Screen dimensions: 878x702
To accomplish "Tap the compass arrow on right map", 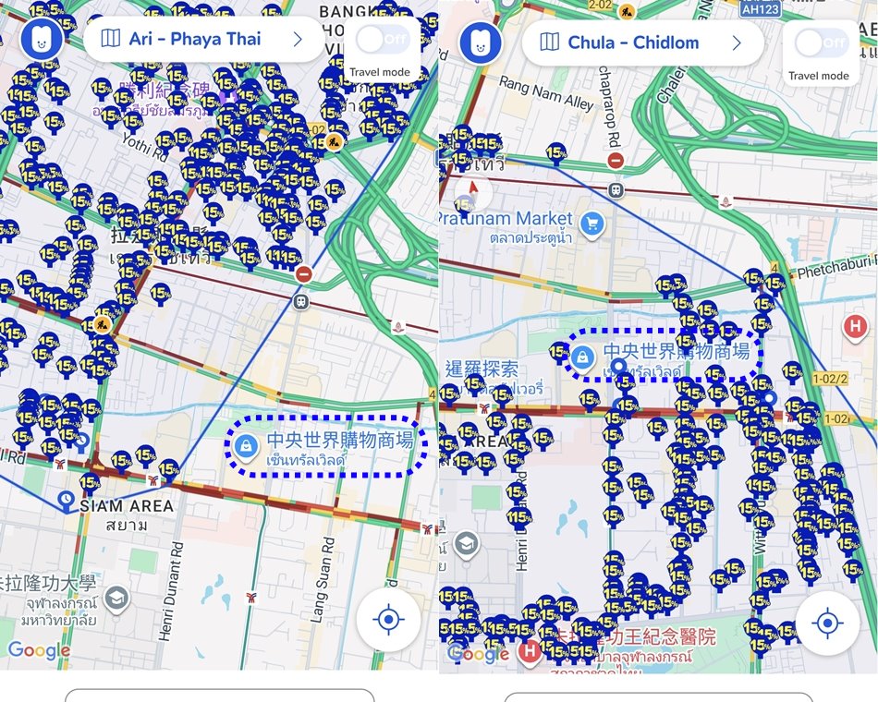I will click(474, 189).
